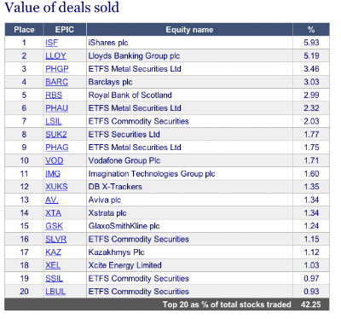Open the XEL ticker link
The height and width of the screenshot is (319, 341).
[53, 265]
